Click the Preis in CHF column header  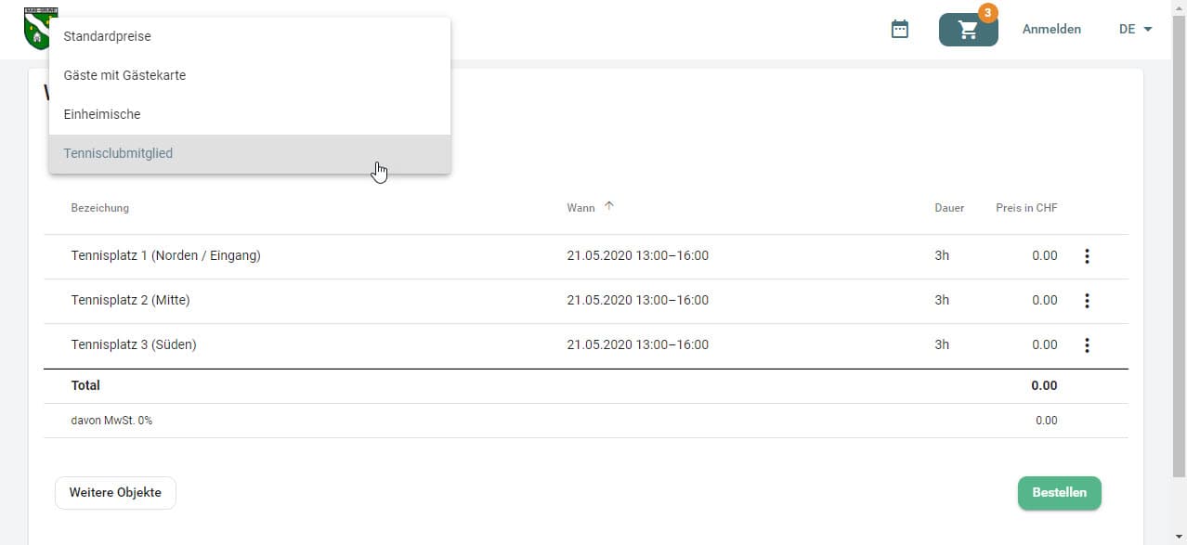click(1026, 208)
